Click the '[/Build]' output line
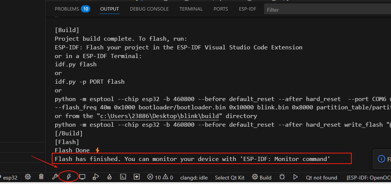The width and height of the screenshot is (391, 184). pyautogui.click(x=69, y=133)
